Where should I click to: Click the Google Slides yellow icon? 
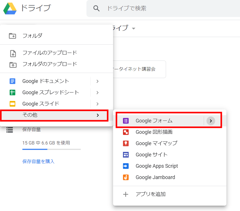tap(12, 104)
